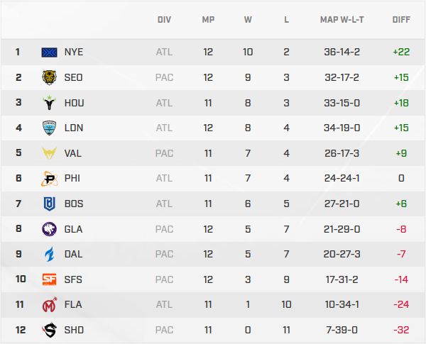The image size is (426, 344).
Task: Select the BOS shield logo
Action: tap(50, 204)
